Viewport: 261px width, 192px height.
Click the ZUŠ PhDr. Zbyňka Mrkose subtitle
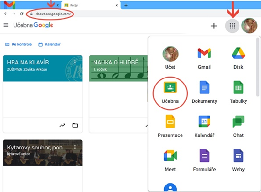pos(27,69)
